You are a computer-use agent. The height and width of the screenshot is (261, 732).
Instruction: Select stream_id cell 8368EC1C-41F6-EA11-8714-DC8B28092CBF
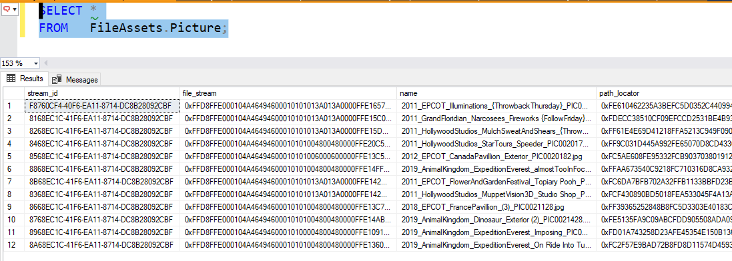[x=102, y=194]
